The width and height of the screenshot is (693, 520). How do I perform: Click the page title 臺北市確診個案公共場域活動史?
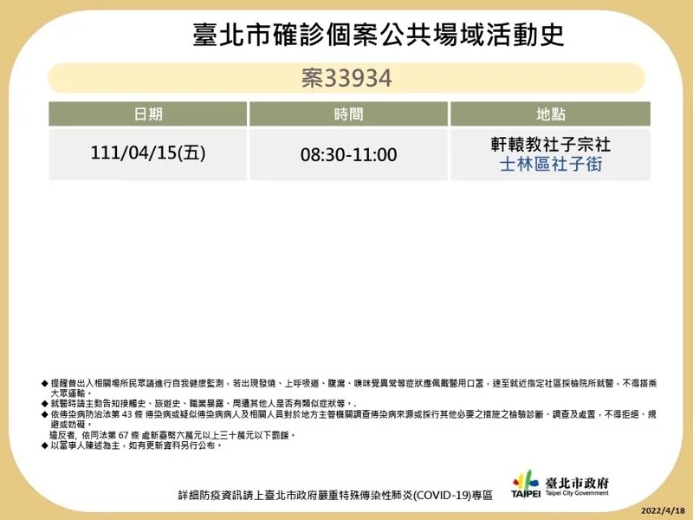pyautogui.click(x=379, y=35)
